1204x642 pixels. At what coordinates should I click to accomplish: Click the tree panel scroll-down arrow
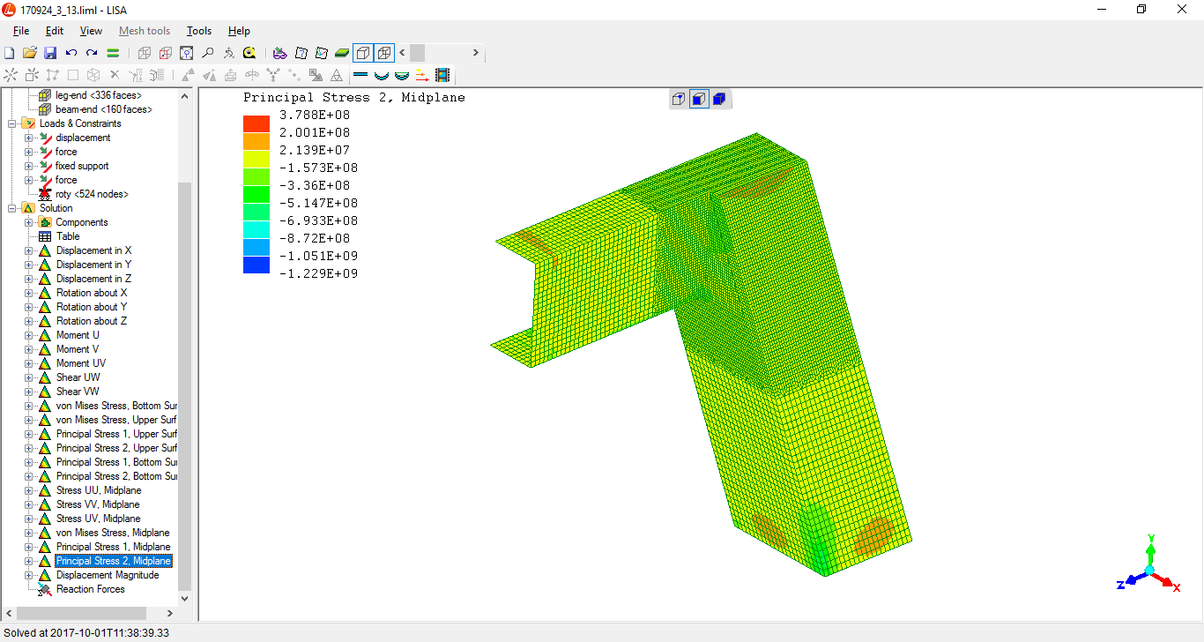coord(184,599)
